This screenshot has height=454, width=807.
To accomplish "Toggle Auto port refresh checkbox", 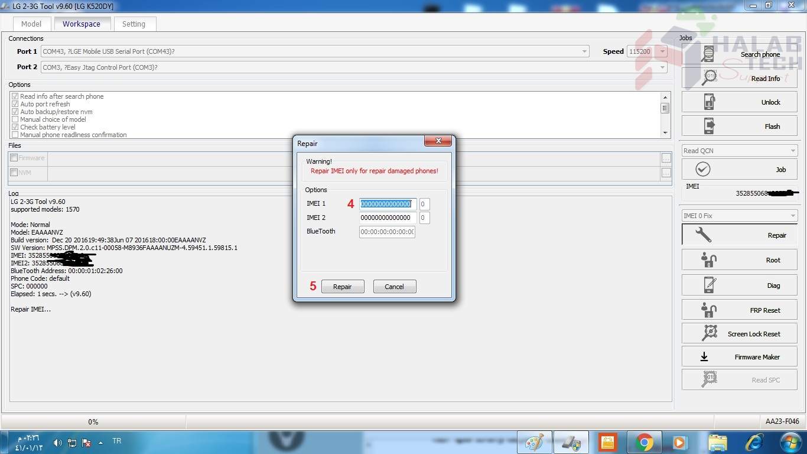I will pos(15,104).
